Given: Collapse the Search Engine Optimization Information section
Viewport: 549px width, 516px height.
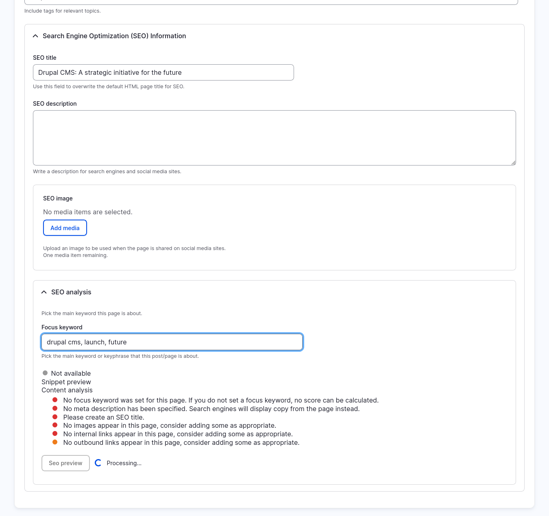Looking at the screenshot, I should pos(35,36).
